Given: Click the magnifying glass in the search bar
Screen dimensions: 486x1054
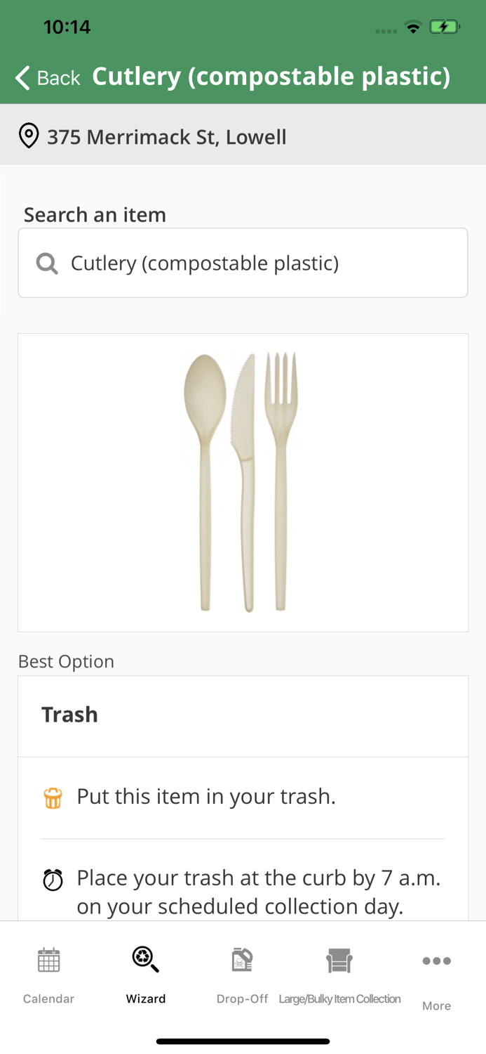Looking at the screenshot, I should (x=46, y=263).
